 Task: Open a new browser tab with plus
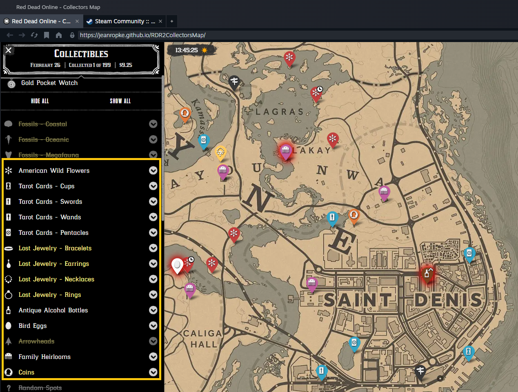(172, 21)
